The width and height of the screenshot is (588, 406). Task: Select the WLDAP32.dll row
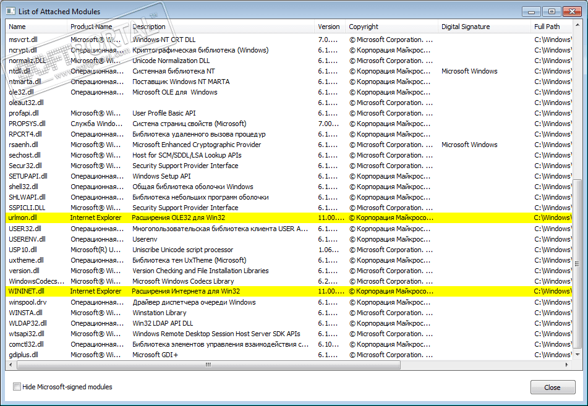289,323
